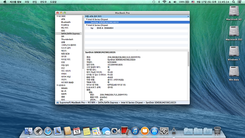Open the Apple menu
Image resolution: width=245 pixels, height=138 pixels.
tap(5, 2)
